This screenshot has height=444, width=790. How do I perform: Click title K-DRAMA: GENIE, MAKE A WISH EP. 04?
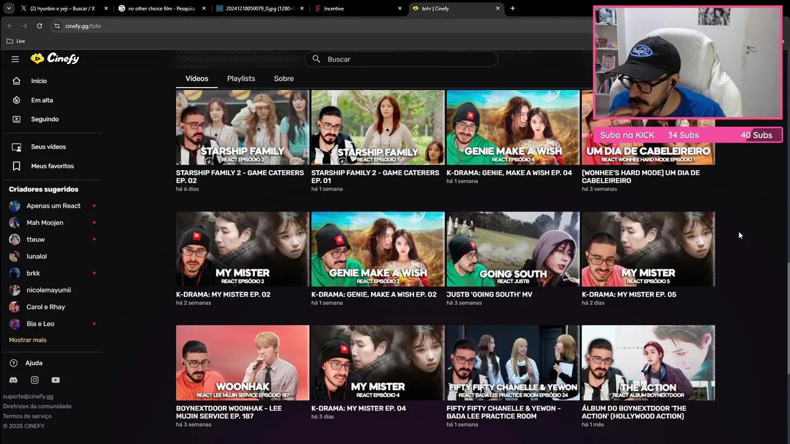coord(509,173)
